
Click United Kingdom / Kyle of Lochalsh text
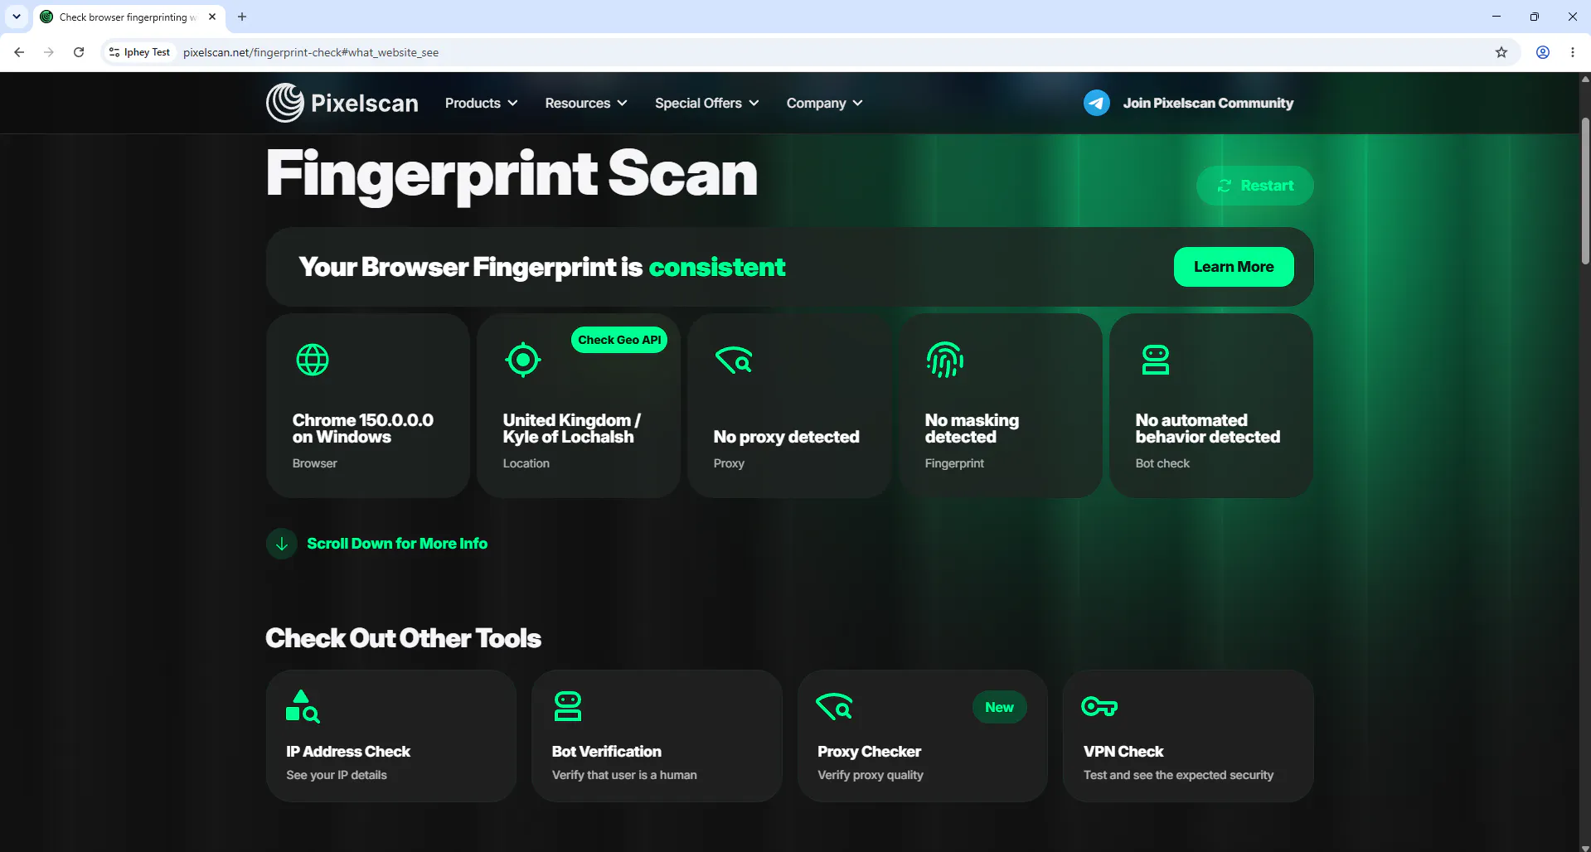pyautogui.click(x=572, y=428)
